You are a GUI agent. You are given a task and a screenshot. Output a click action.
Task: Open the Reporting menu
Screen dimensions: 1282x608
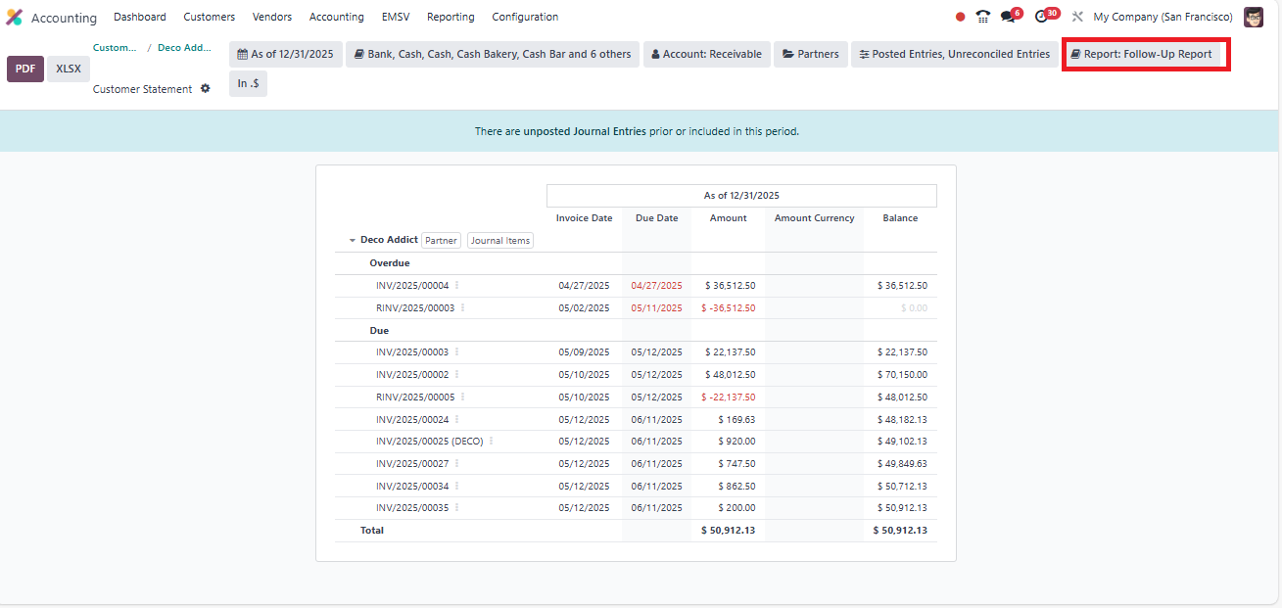point(451,17)
